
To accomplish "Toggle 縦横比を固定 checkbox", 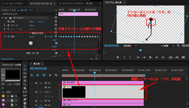I will click(30, 33).
